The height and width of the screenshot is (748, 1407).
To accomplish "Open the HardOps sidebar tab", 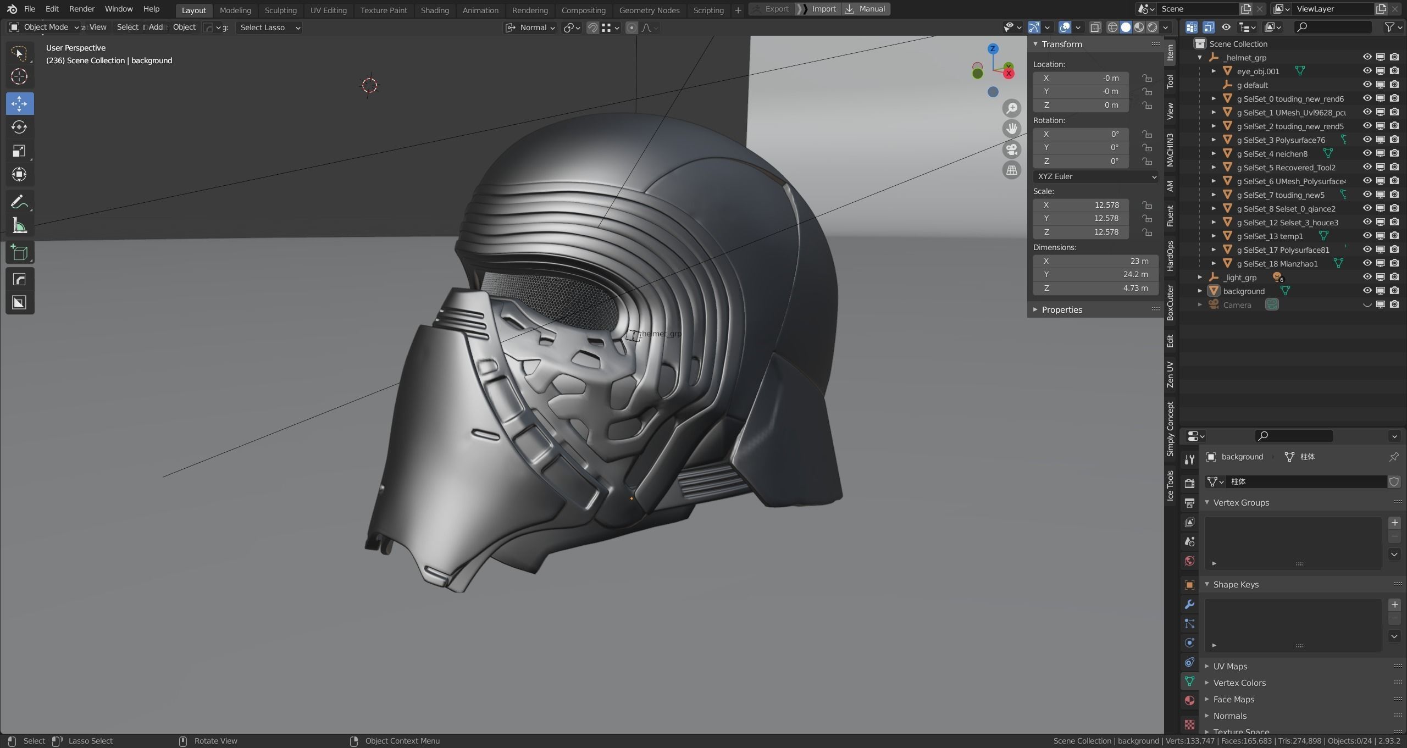I will coord(1170,256).
